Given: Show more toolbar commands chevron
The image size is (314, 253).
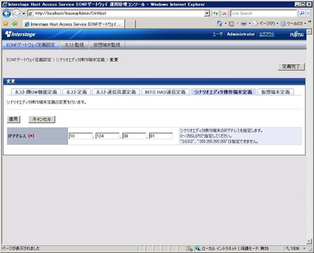Looking at the screenshot, I should pos(310,21).
